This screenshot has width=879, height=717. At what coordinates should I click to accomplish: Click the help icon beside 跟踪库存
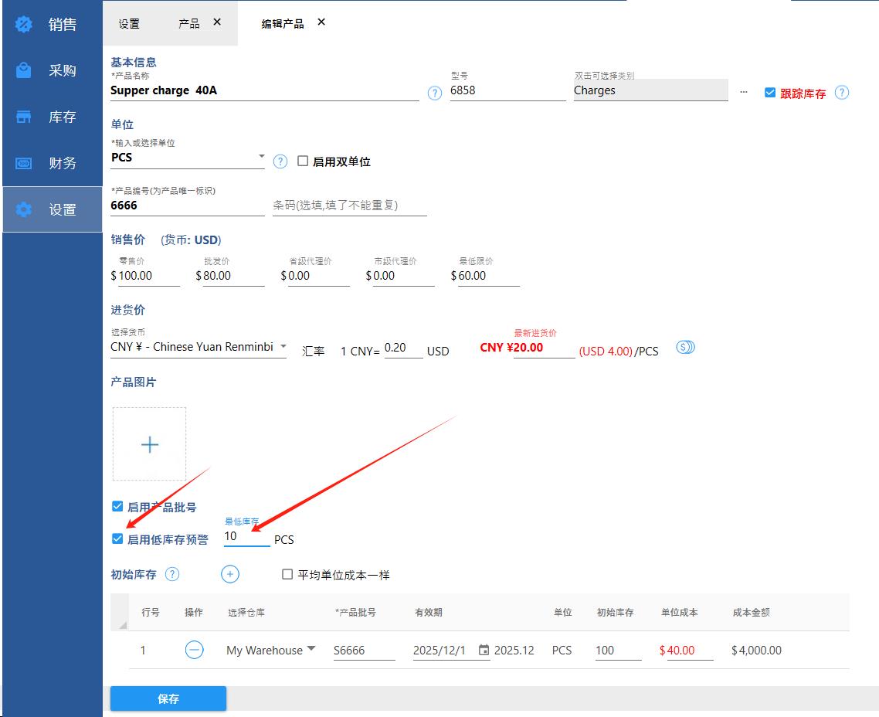pyautogui.click(x=842, y=93)
